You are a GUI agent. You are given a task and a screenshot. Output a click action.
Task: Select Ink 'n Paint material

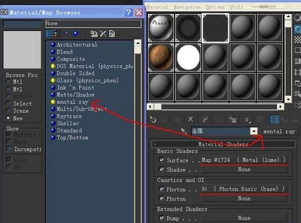pos(75,87)
